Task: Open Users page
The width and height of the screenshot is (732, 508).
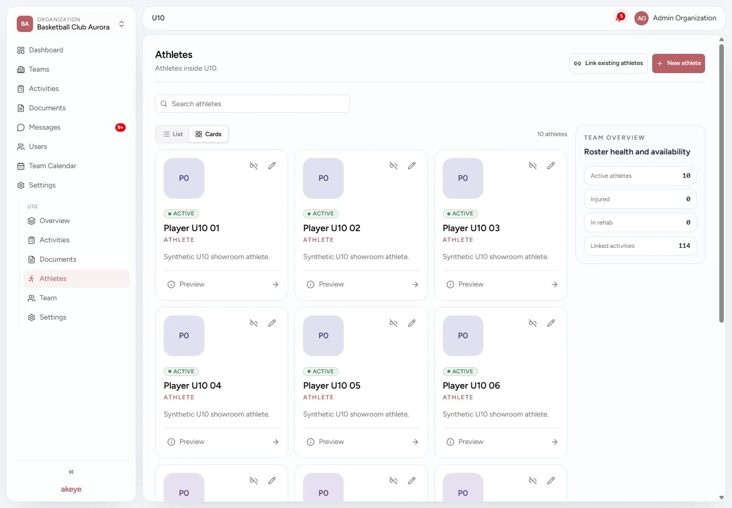Action: tap(71, 146)
